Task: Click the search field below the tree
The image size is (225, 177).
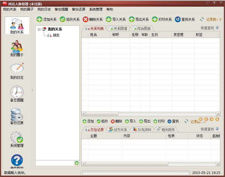Action: pos(54,163)
